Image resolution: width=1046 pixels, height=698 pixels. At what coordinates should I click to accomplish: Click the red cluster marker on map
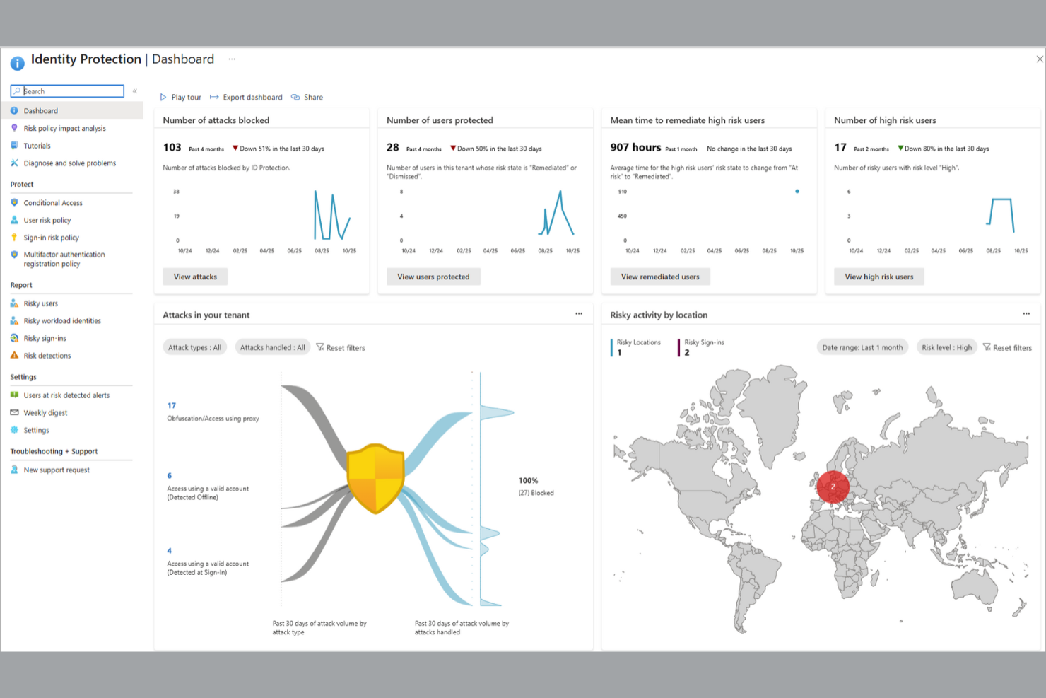click(x=833, y=487)
